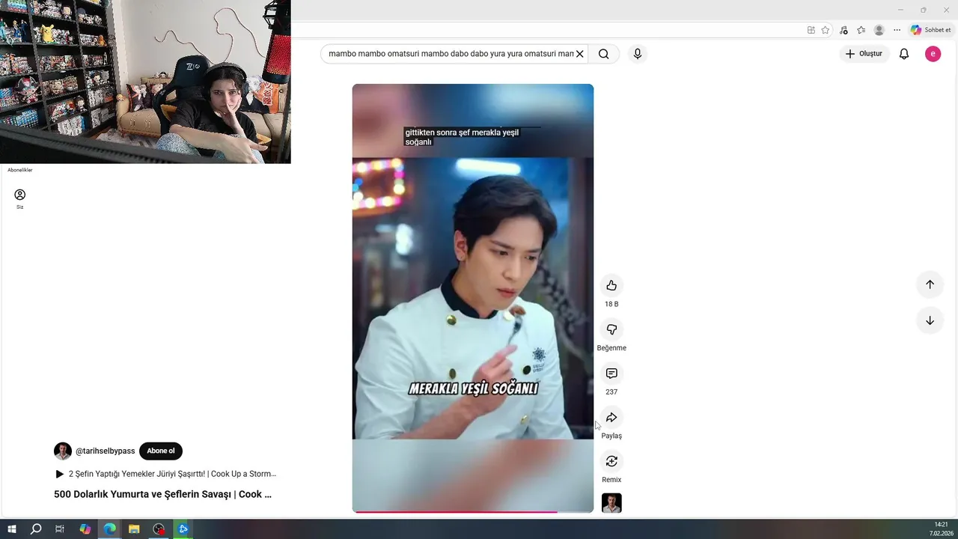Click the Copilot Sohbet et button
The image size is (958, 539).
click(930, 30)
